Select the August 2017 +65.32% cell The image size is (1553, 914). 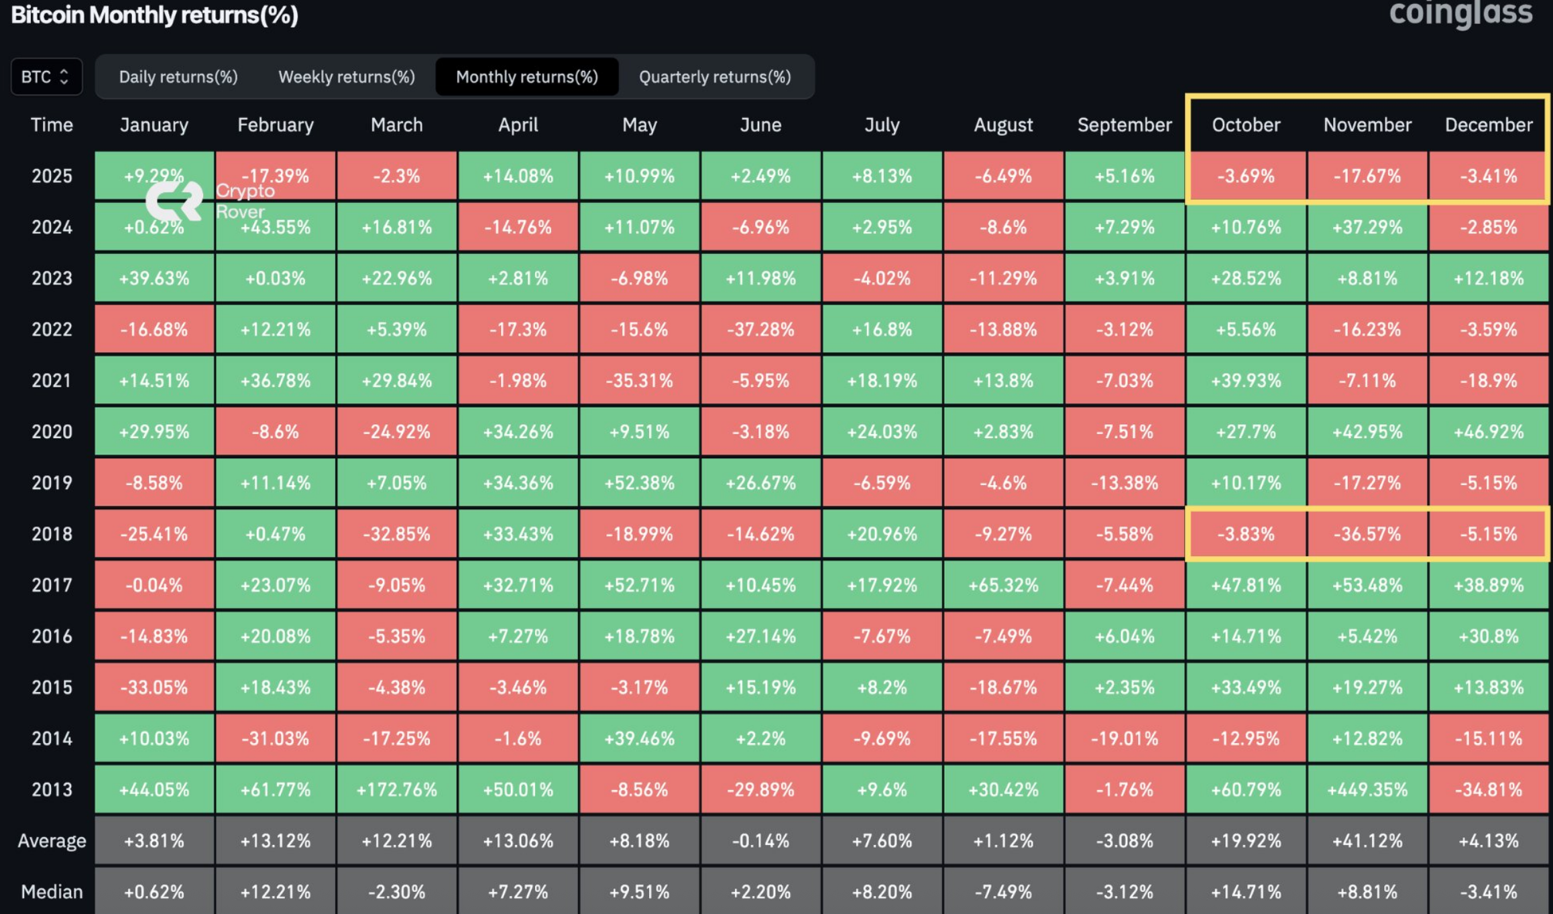point(1003,585)
